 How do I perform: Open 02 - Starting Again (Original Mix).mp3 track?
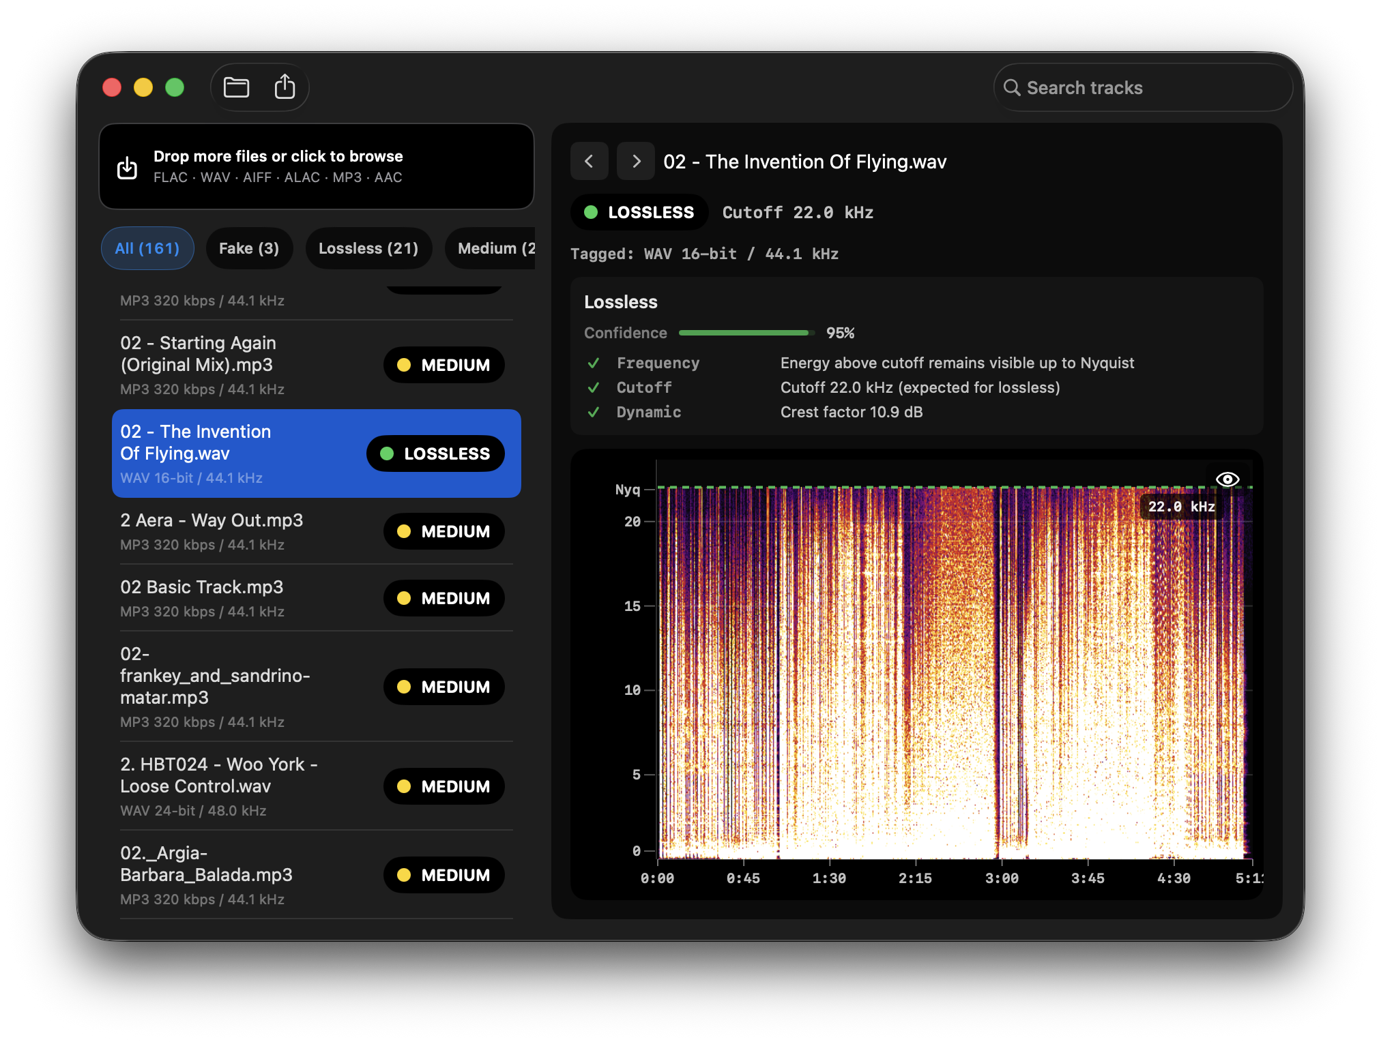click(317, 365)
